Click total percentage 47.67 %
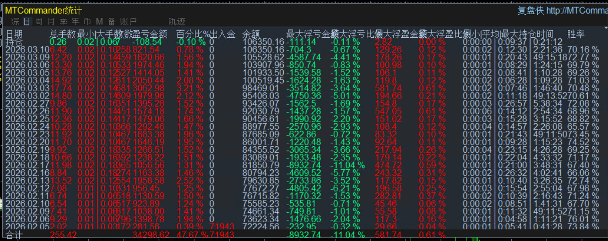Viewport: 608px width, 241px height. 193,234
